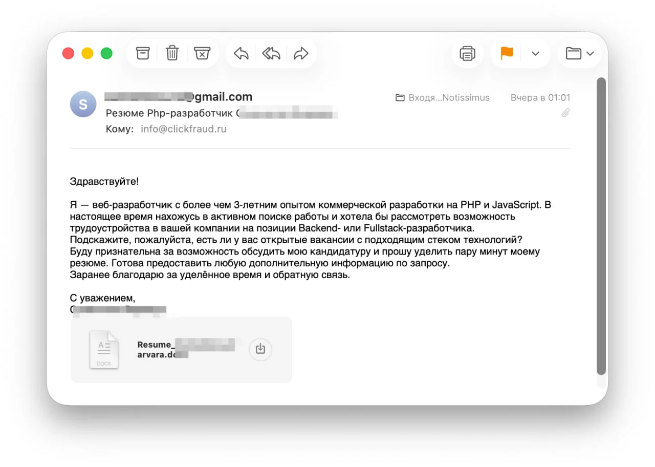Select the DOCX attachment file icon
Image resolution: width=655 pixels, height=467 pixels.
point(104,349)
